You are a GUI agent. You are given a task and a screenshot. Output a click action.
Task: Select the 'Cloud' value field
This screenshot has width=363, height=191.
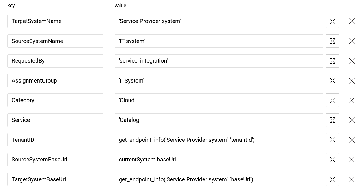(x=218, y=100)
